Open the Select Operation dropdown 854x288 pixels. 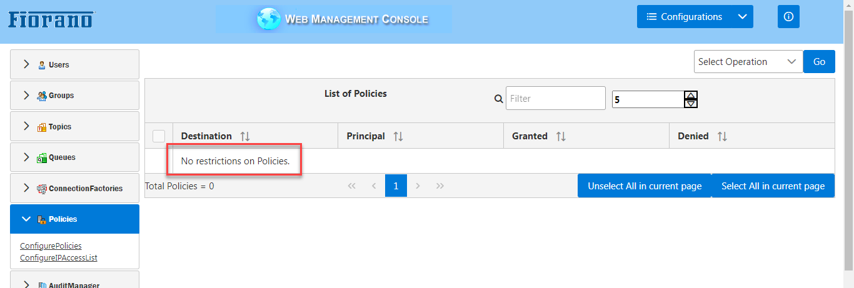tap(748, 62)
